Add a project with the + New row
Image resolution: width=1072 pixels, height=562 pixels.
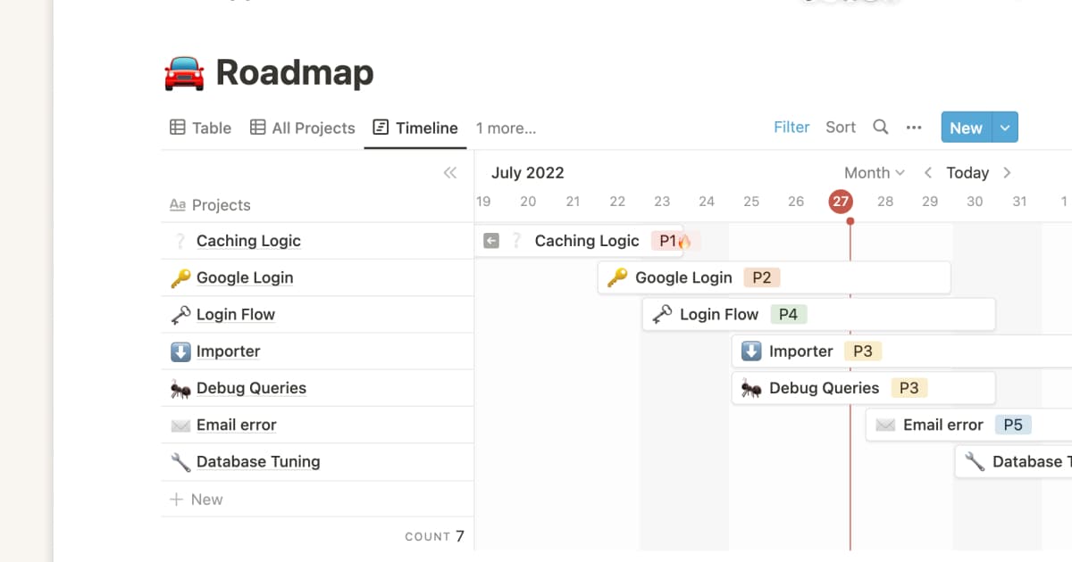[196, 499]
